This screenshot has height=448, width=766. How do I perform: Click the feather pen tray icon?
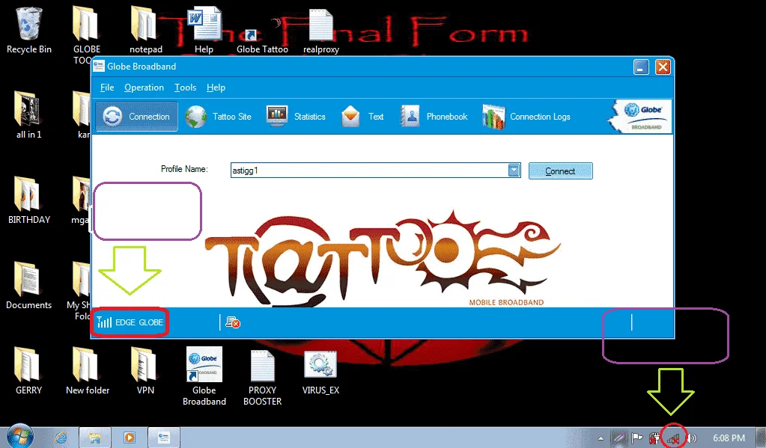(x=619, y=438)
